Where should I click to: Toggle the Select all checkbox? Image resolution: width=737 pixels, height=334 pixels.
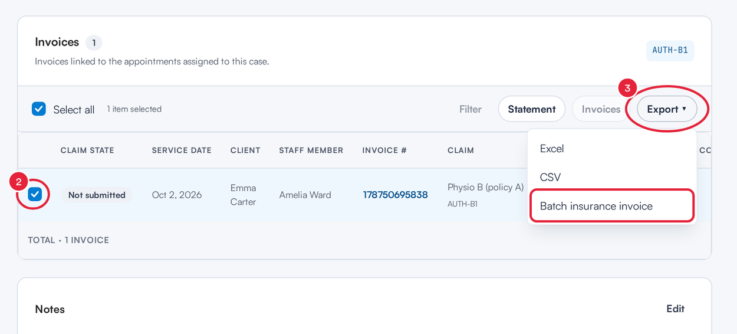coord(39,109)
